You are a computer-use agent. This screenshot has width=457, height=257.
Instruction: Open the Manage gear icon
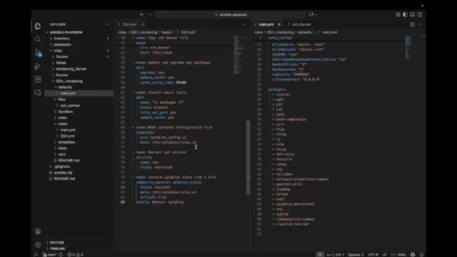(38, 245)
